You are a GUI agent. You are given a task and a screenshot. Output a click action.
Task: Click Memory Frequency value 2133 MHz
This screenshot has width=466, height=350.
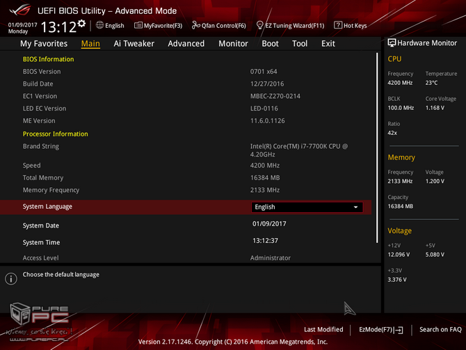tap(265, 190)
